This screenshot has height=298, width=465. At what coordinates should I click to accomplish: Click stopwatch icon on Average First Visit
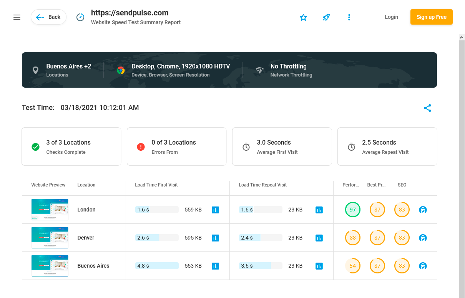[246, 147]
